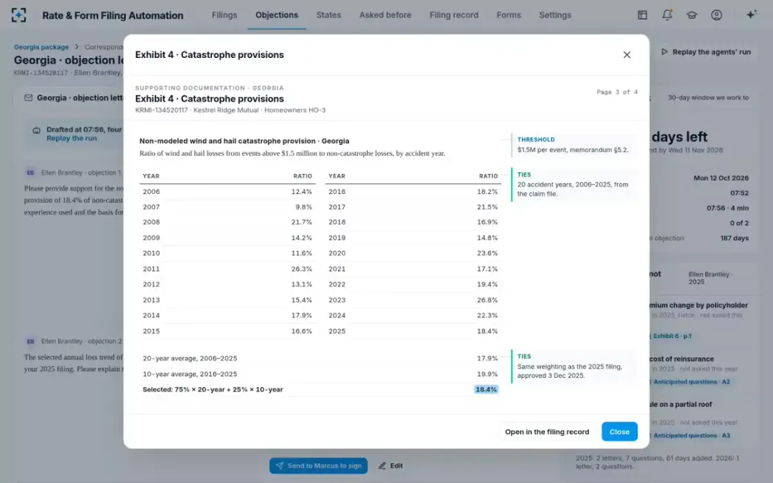773x483 pixels.
Task: Click the 2020 ratio 23.6%
Action: [487, 254]
